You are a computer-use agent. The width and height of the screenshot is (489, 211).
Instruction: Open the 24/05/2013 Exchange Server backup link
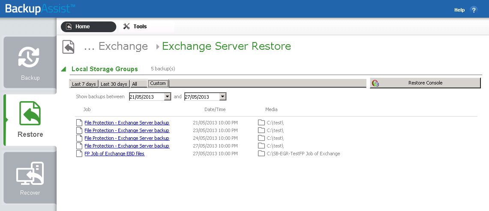[127, 138]
